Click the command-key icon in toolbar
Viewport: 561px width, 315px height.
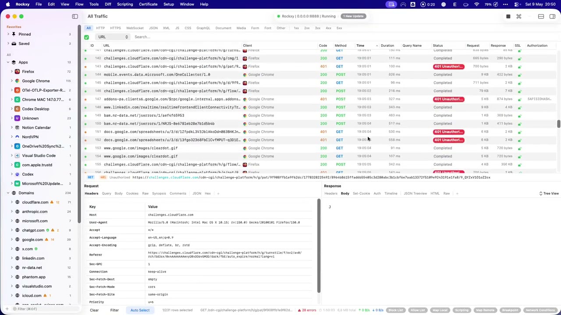tap(519, 17)
